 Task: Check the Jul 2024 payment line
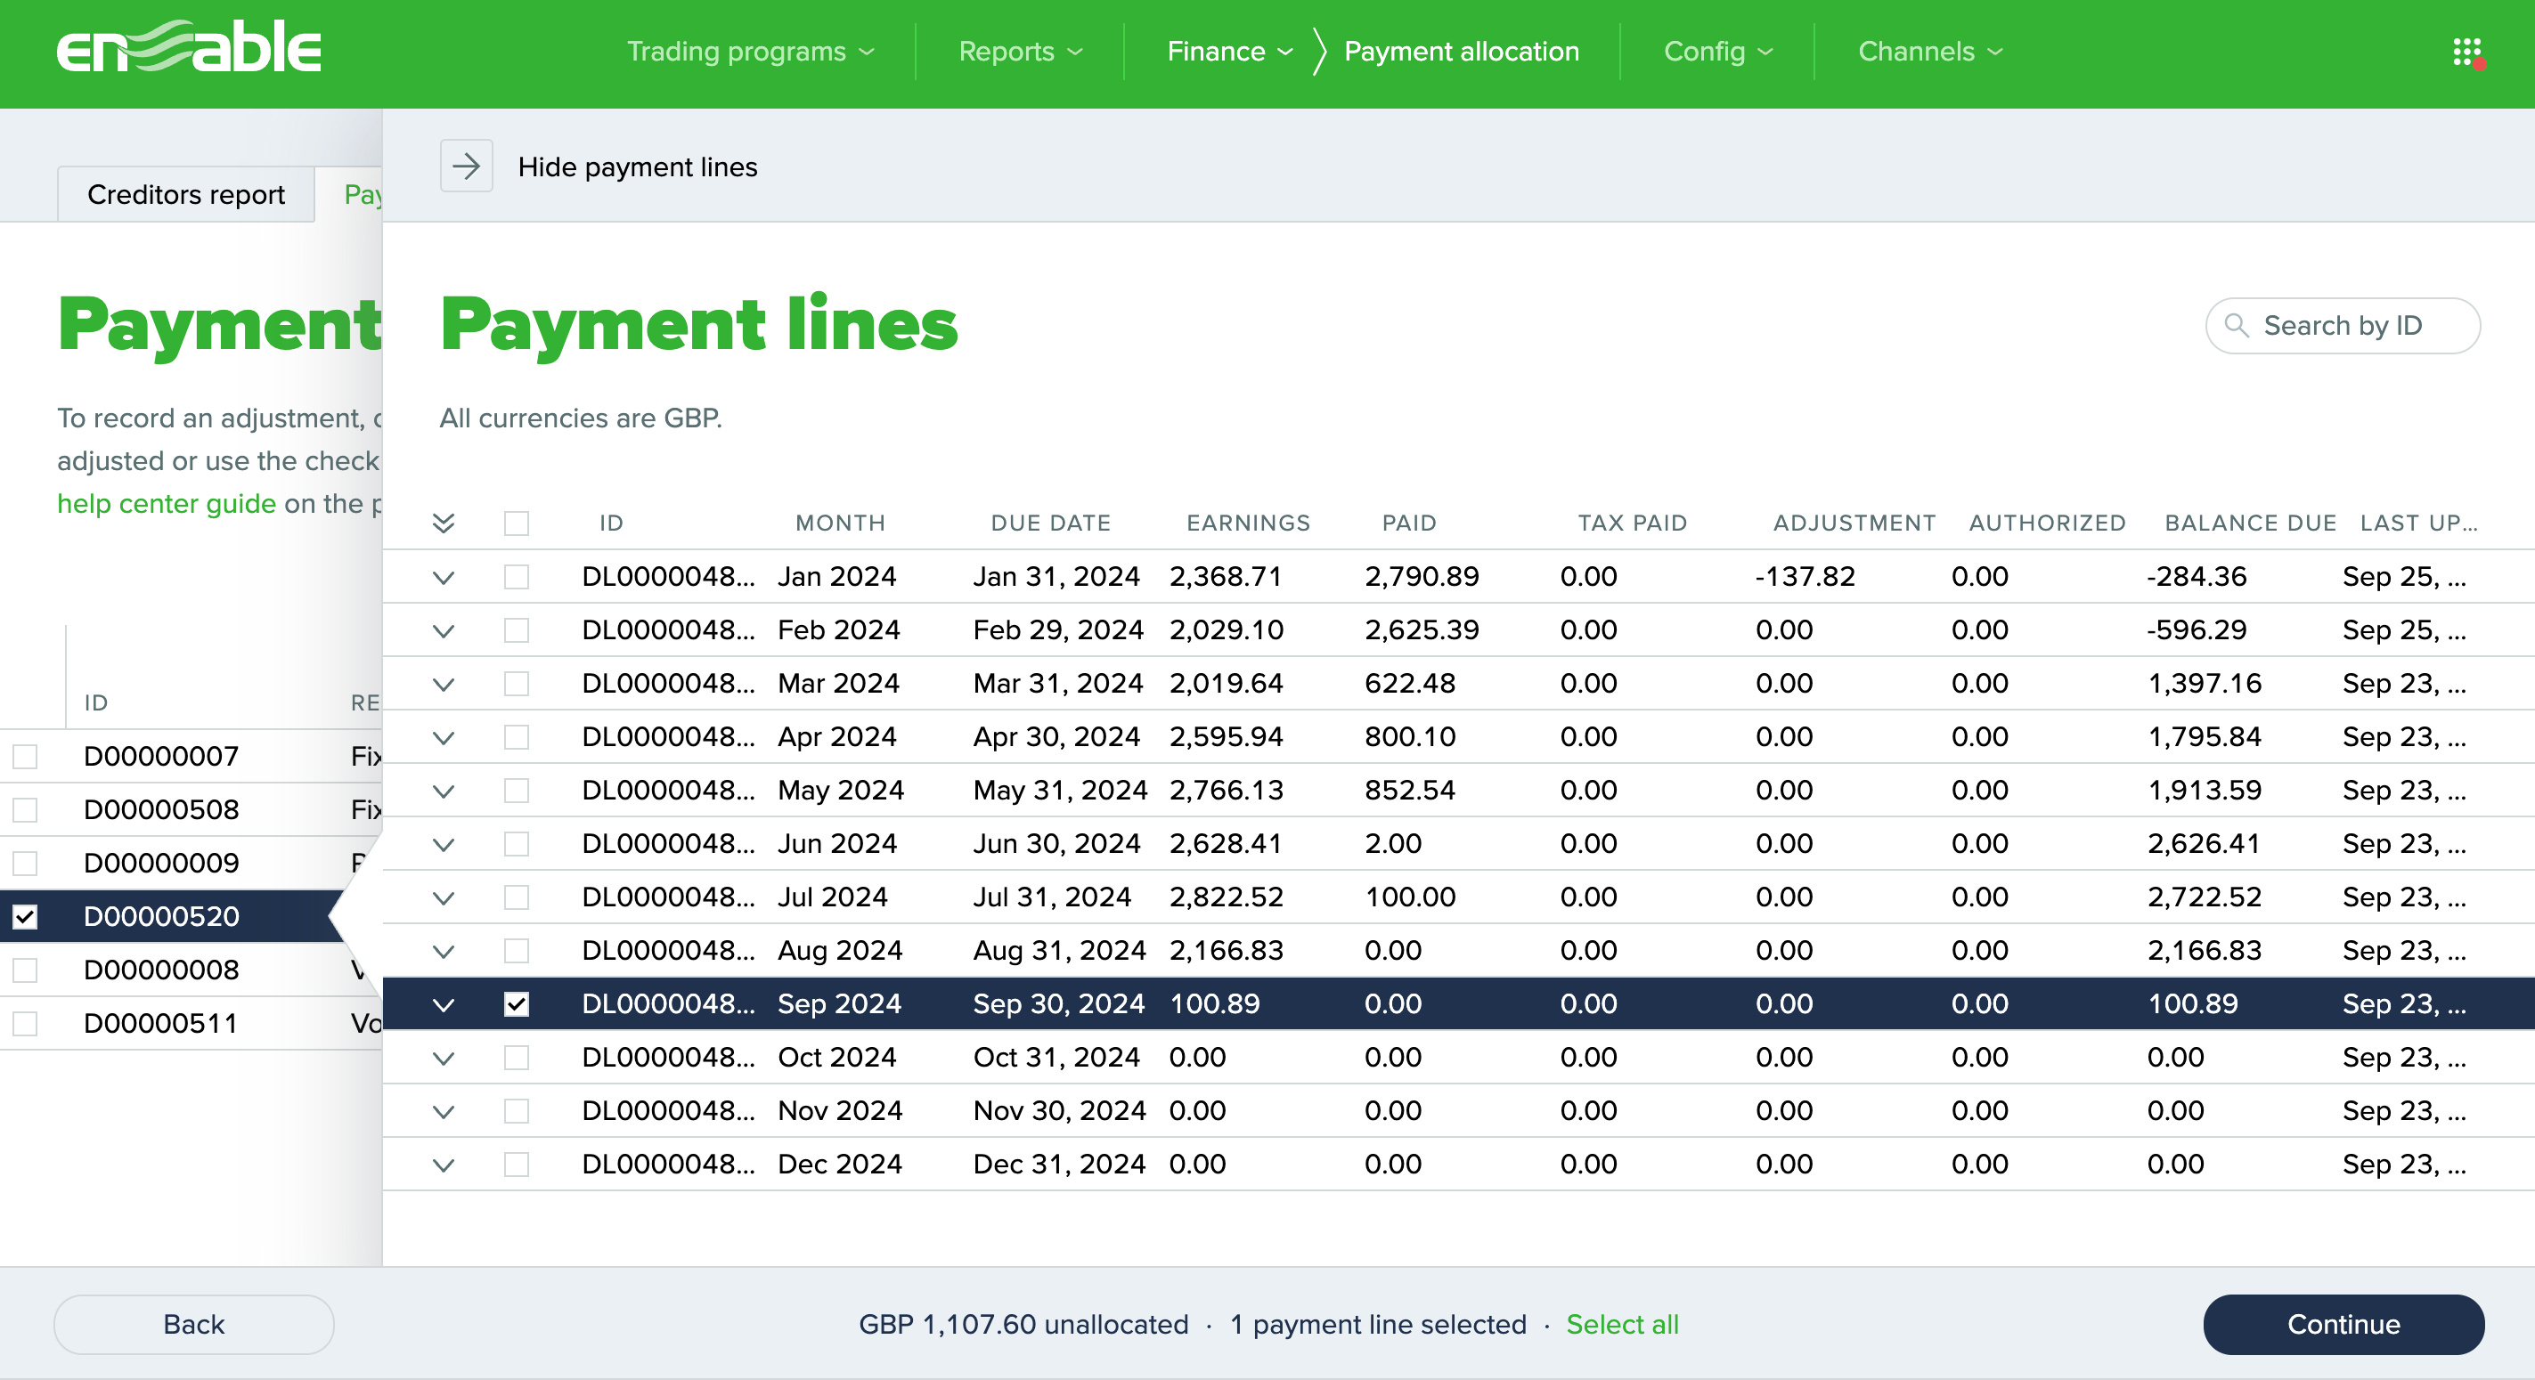point(517,897)
